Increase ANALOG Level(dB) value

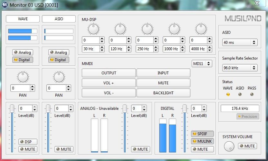[x=144, y=107]
